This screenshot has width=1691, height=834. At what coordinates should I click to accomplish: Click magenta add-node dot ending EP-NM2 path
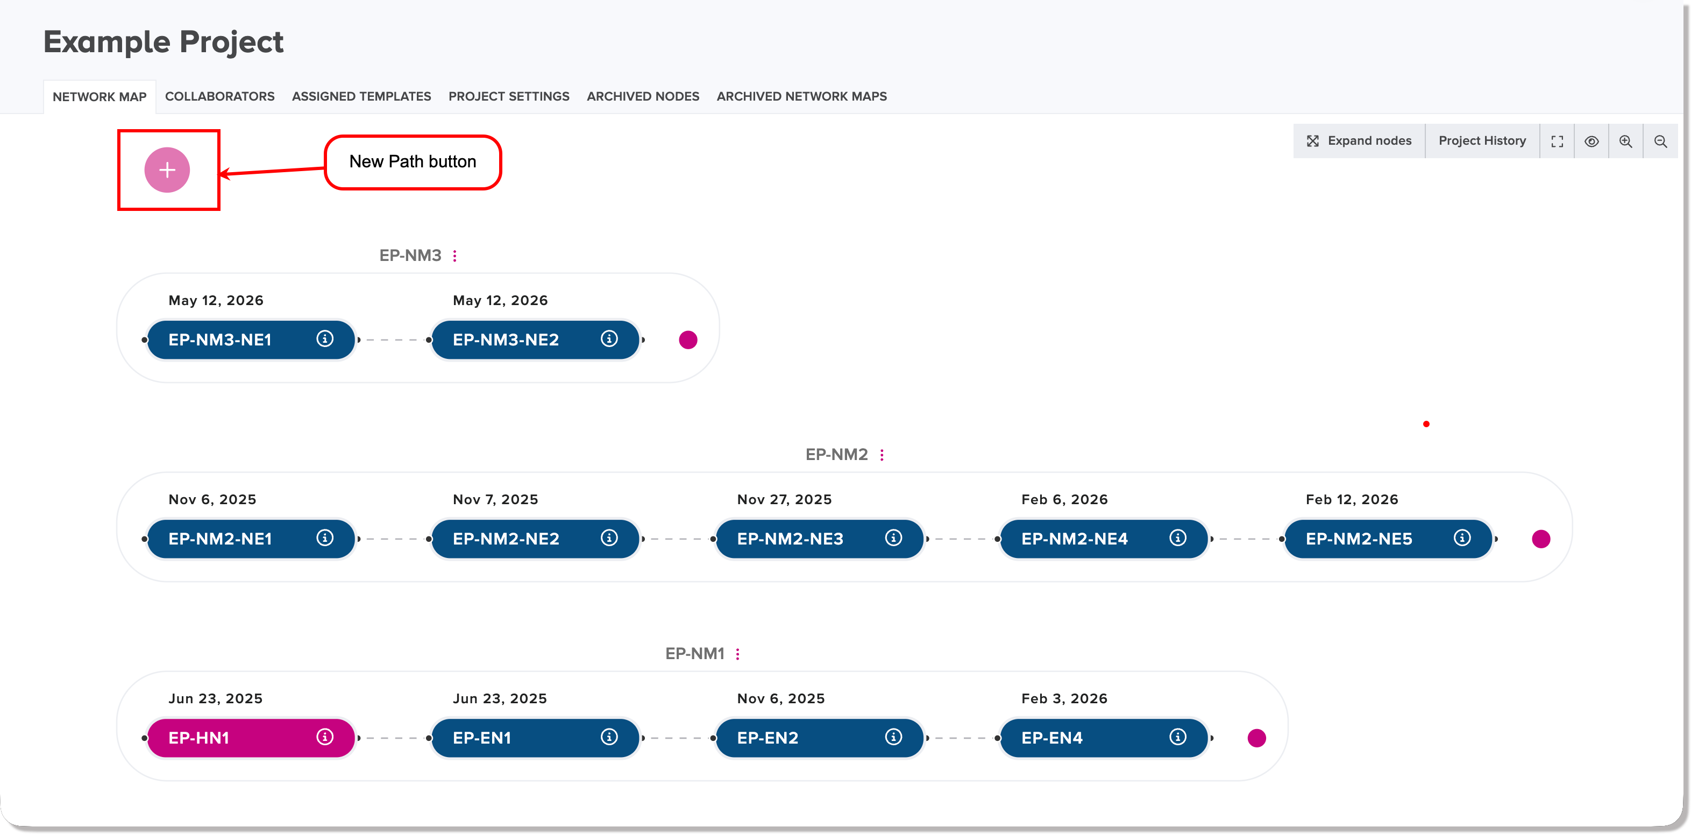click(x=1541, y=539)
